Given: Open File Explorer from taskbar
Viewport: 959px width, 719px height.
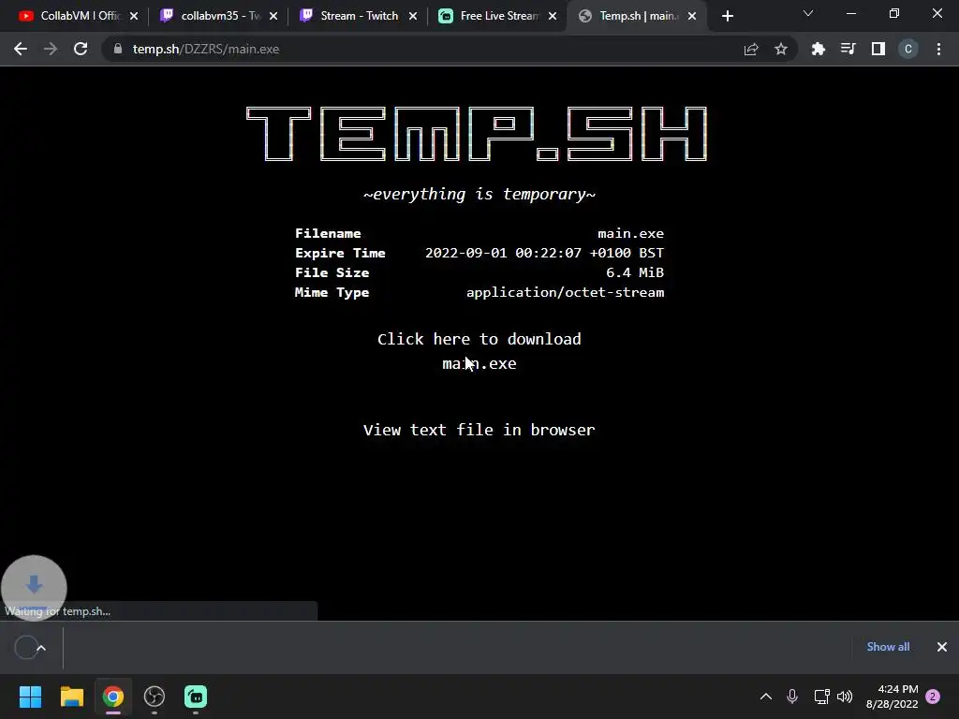Looking at the screenshot, I should (71, 697).
